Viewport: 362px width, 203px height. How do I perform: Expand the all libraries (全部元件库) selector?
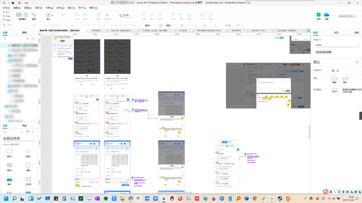(x=19, y=138)
